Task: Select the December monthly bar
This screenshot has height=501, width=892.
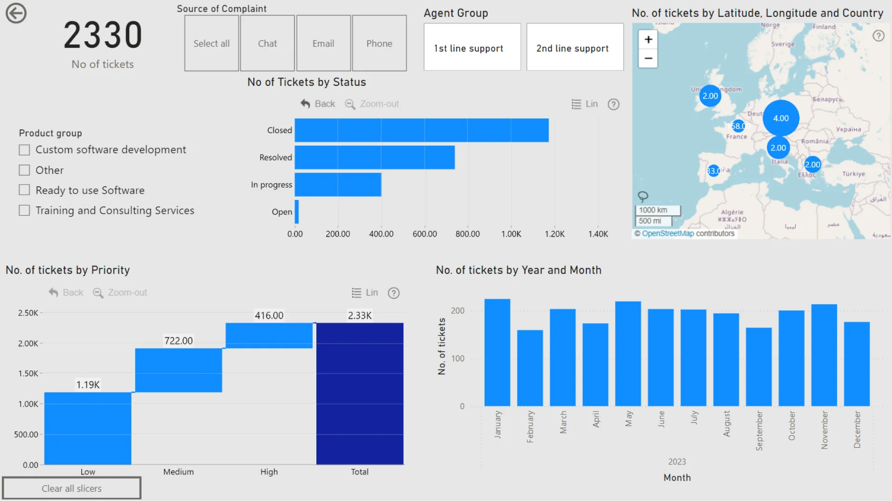Action: click(x=857, y=364)
